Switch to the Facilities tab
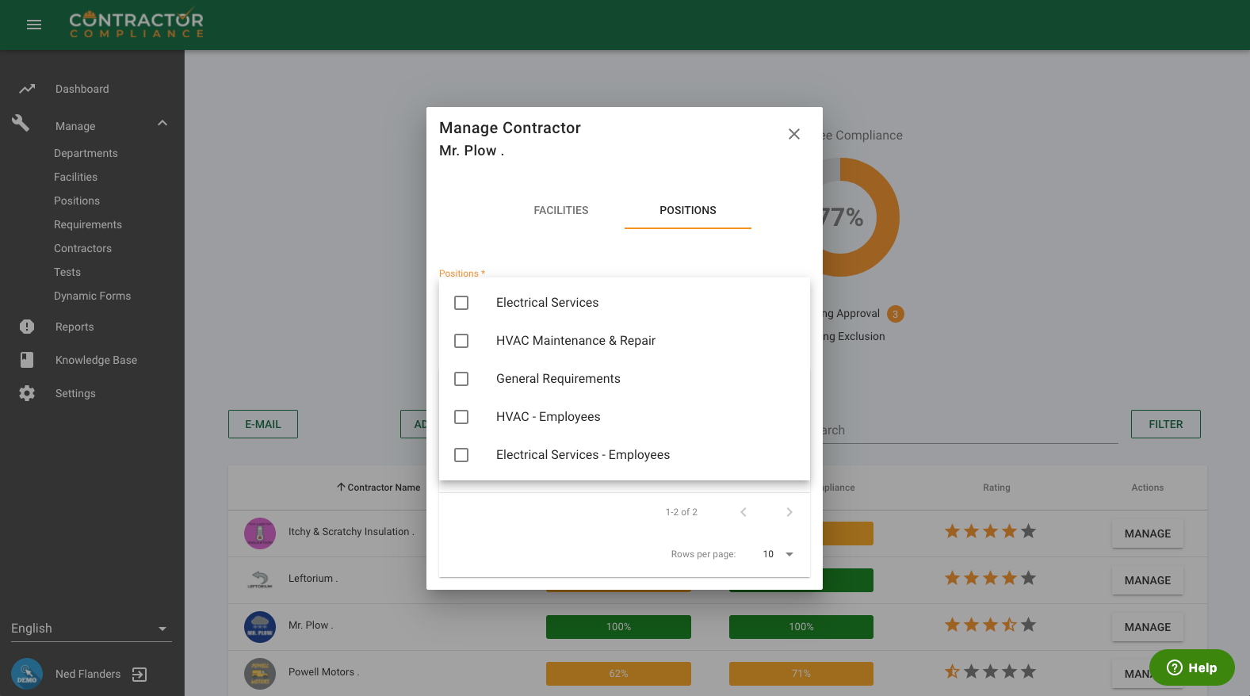 coord(561,210)
